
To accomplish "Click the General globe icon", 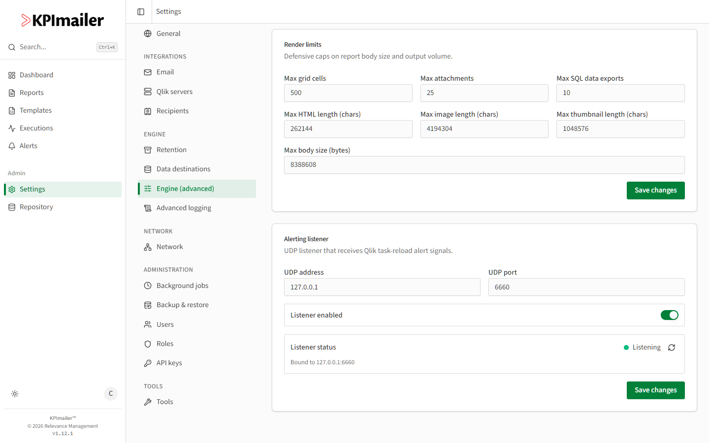I will [x=148, y=33].
